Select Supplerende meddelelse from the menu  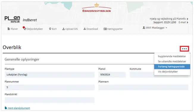(172, 56)
